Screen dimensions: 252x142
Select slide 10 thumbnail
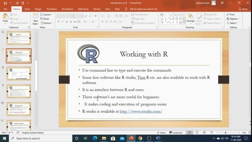tap(19, 109)
